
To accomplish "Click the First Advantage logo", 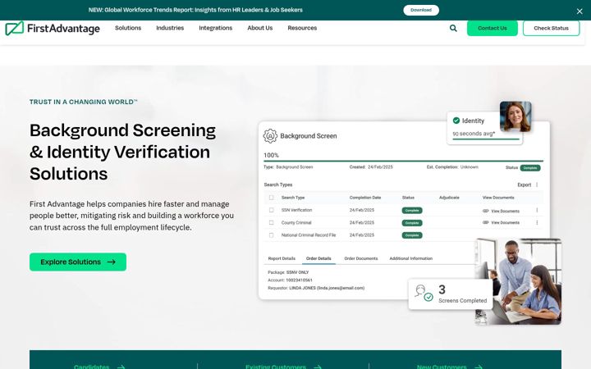I will (x=53, y=29).
